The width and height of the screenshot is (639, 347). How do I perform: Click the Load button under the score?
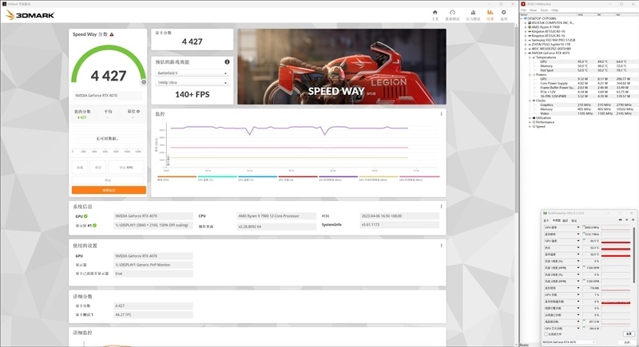point(80,168)
